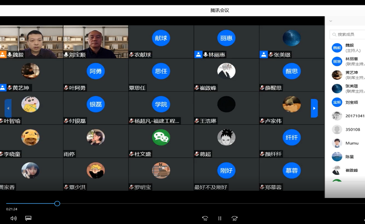
Task: Unmute the microphone icon on 崔啟峰's tile
Action: tap(197, 88)
